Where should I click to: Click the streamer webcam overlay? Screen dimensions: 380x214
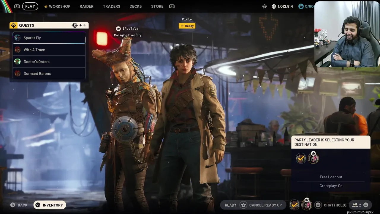[347, 34]
